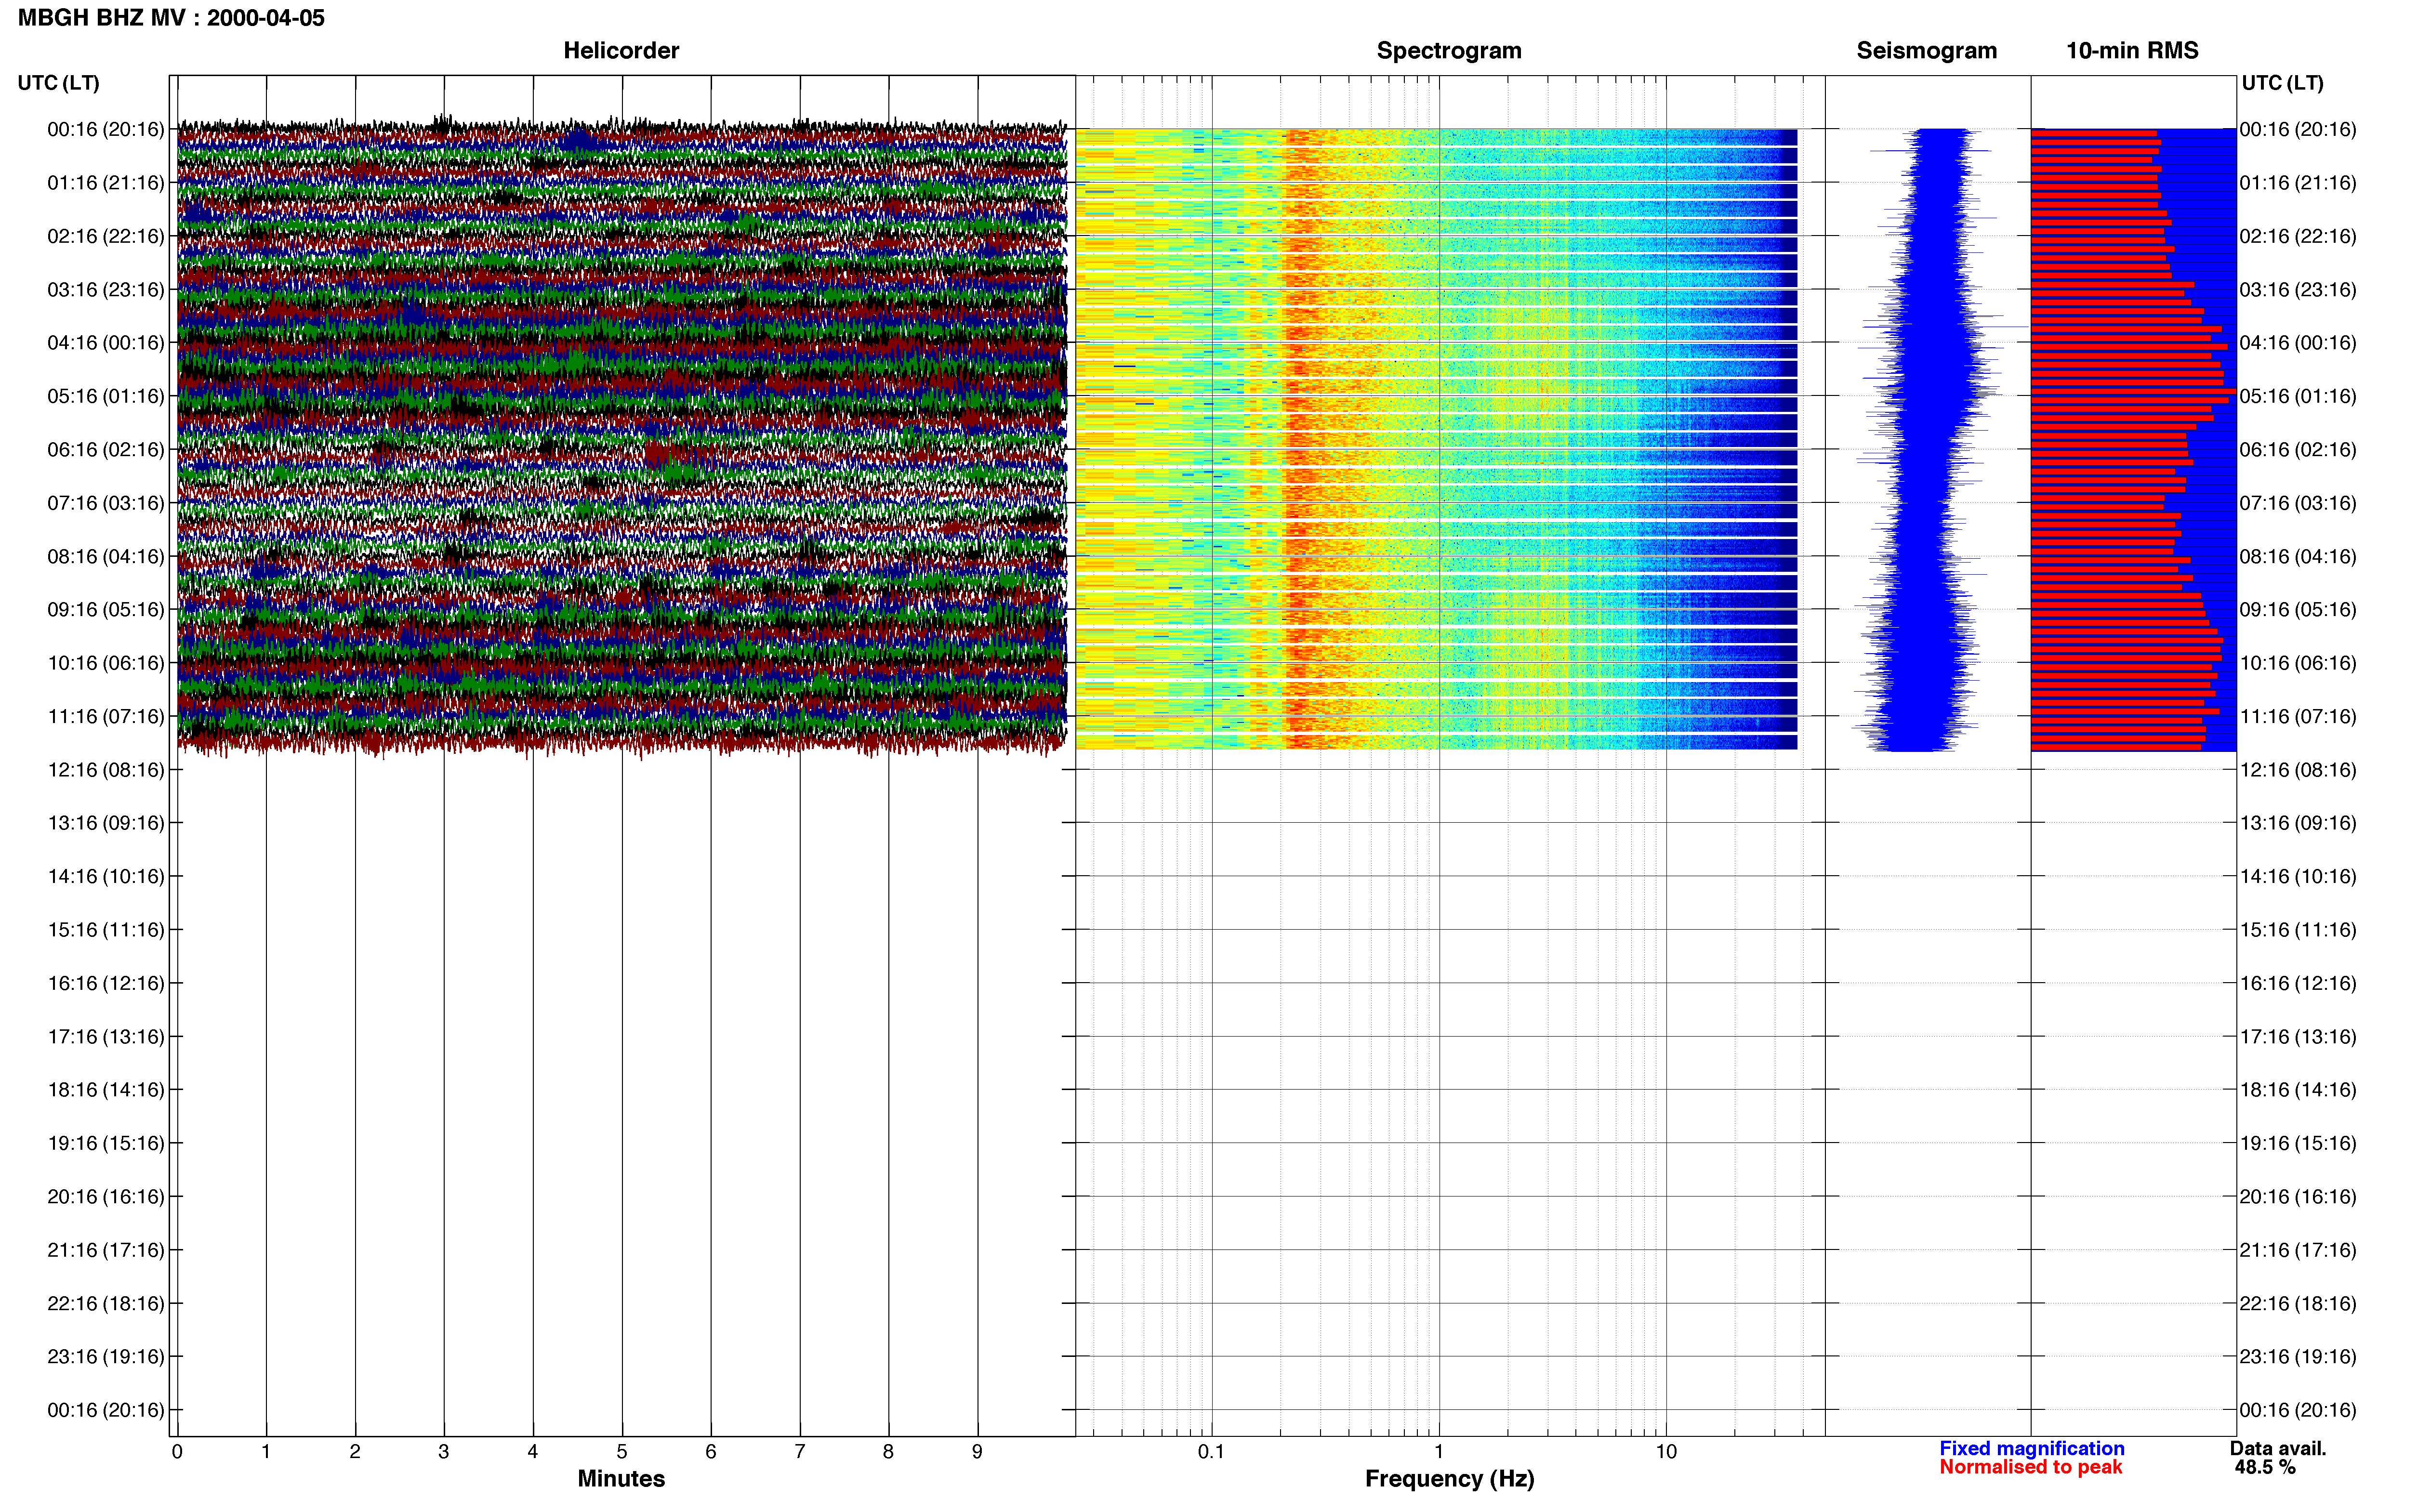The width and height of the screenshot is (2418, 1512).
Task: Click Helicorder axis label 07:16 (03:16)
Action: [x=106, y=503]
